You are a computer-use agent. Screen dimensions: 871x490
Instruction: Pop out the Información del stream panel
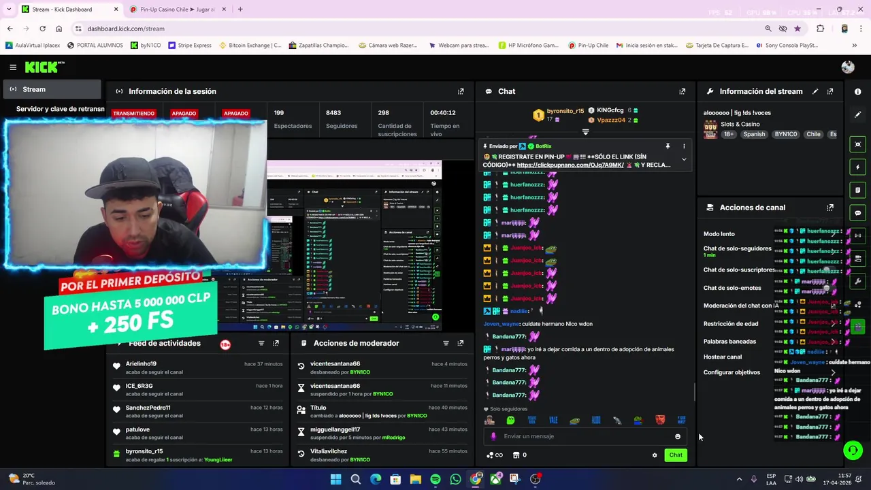830,91
